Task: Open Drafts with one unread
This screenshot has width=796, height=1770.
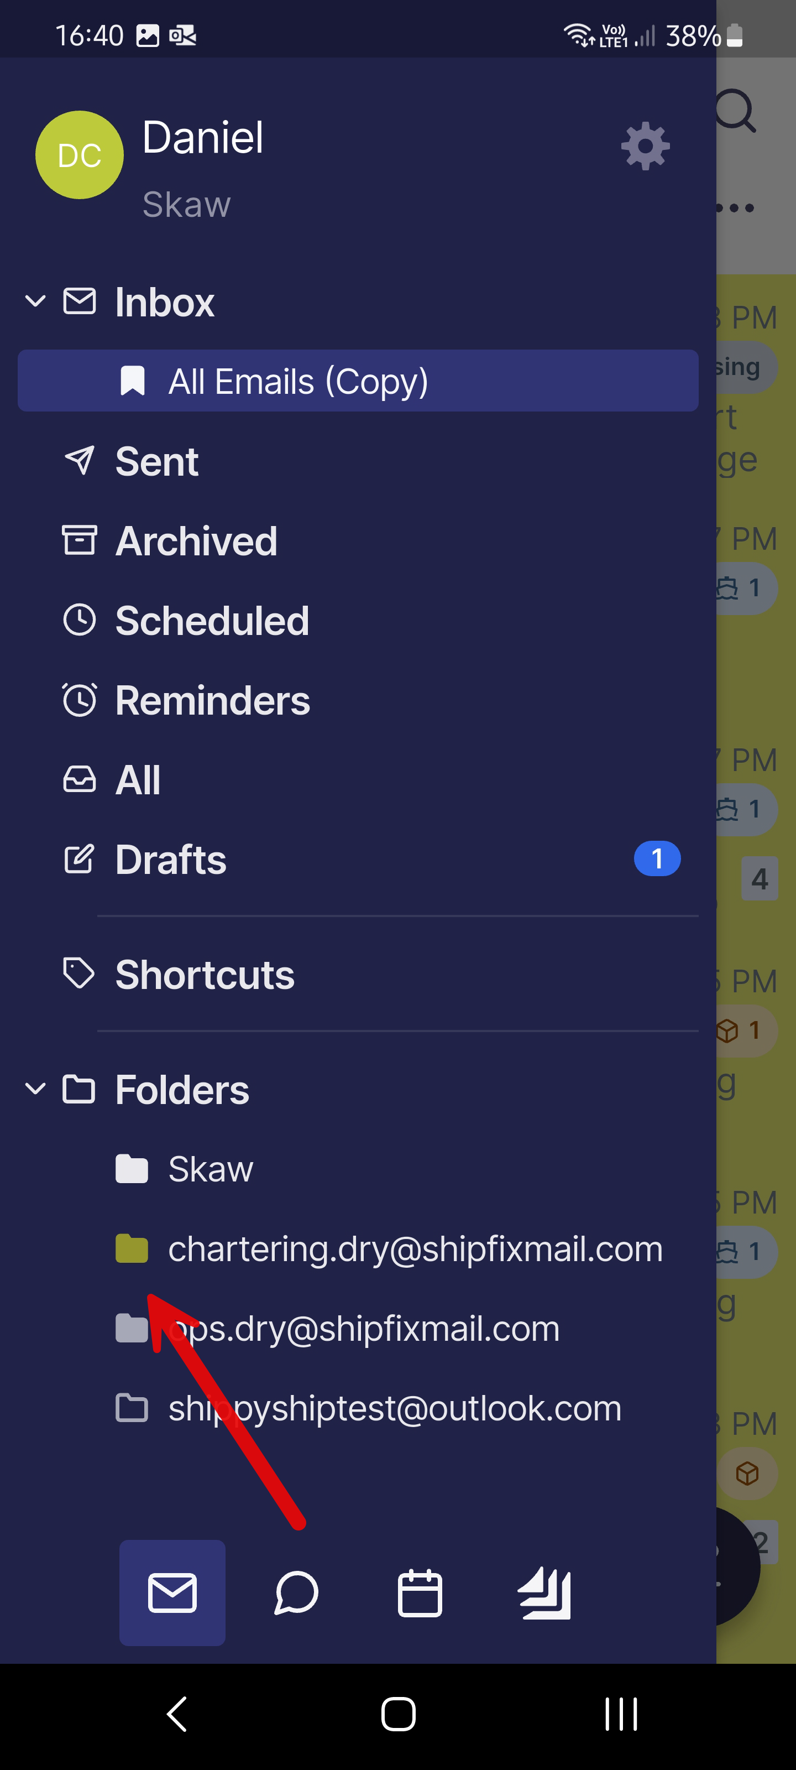Action: (x=171, y=860)
